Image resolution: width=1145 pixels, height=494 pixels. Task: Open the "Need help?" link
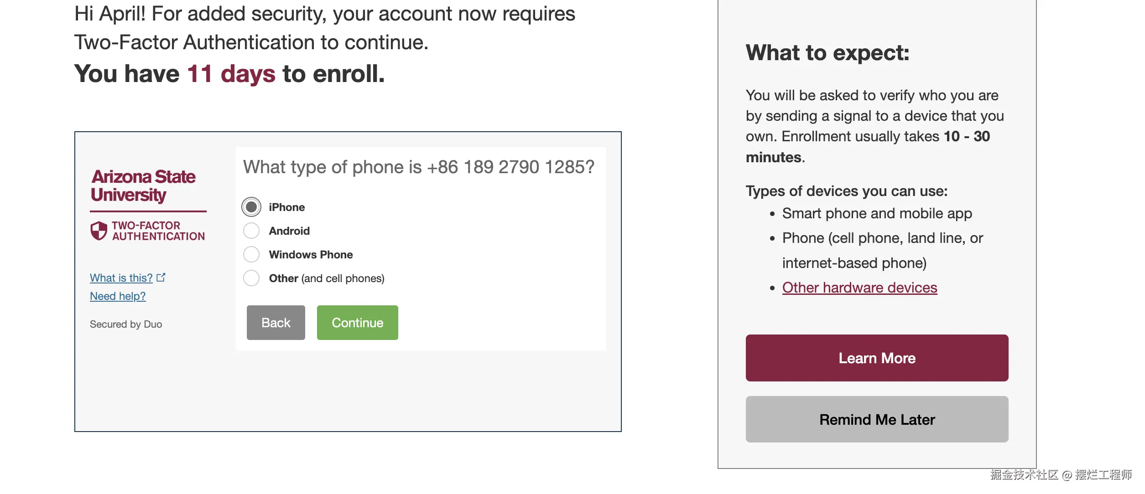[118, 296]
